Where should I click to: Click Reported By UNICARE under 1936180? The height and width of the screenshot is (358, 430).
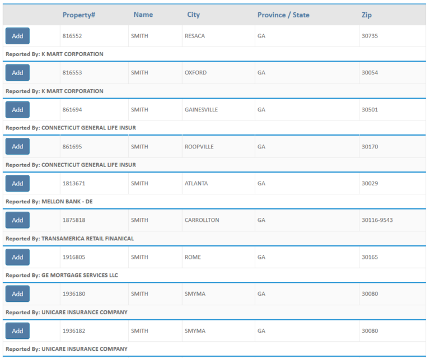pos(67,312)
